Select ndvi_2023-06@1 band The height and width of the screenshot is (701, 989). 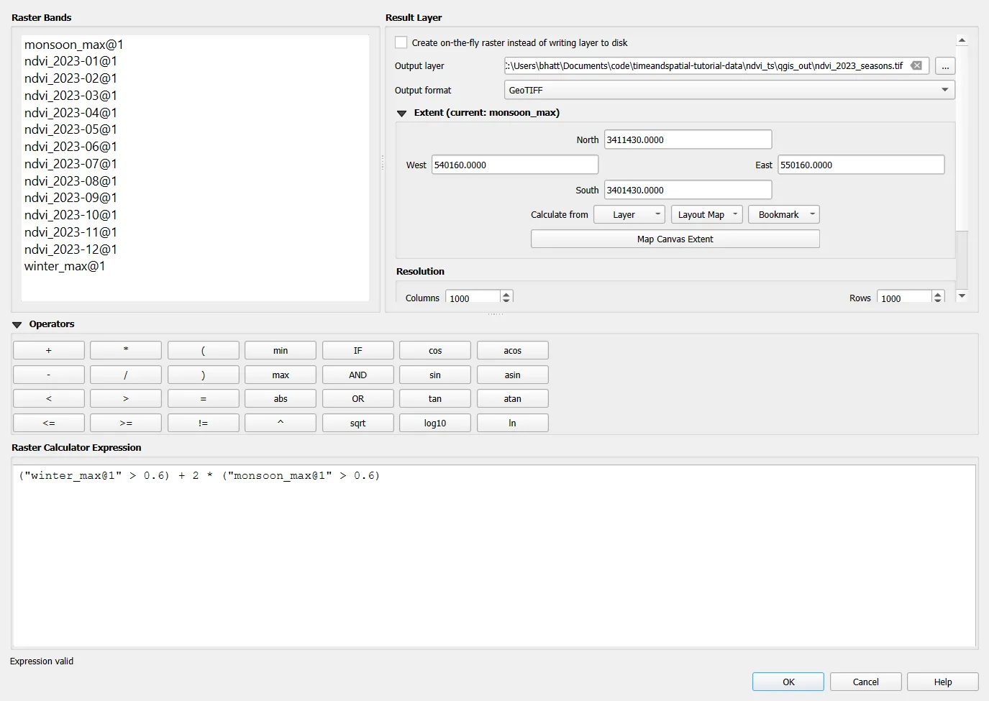pyautogui.click(x=70, y=147)
